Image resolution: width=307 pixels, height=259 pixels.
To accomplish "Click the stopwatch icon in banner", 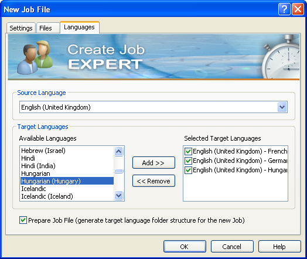I will click(x=281, y=57).
